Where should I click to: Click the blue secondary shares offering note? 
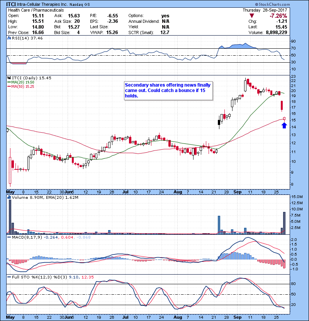(x=168, y=90)
